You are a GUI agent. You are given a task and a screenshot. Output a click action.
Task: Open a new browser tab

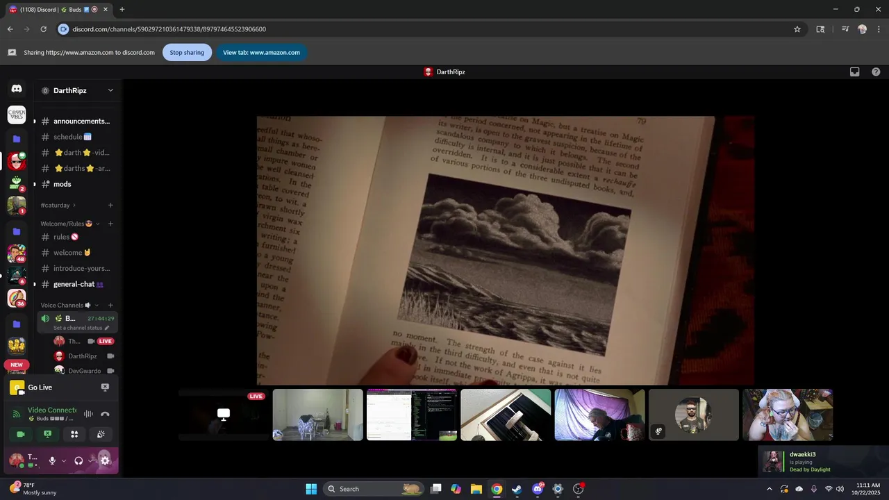tap(122, 9)
